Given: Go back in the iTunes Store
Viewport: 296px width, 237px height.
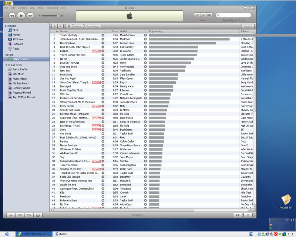Looking at the screenshot, I should 54,26.
